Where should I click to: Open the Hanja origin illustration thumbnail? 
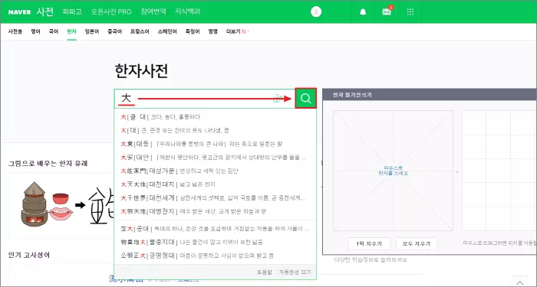click(x=61, y=205)
